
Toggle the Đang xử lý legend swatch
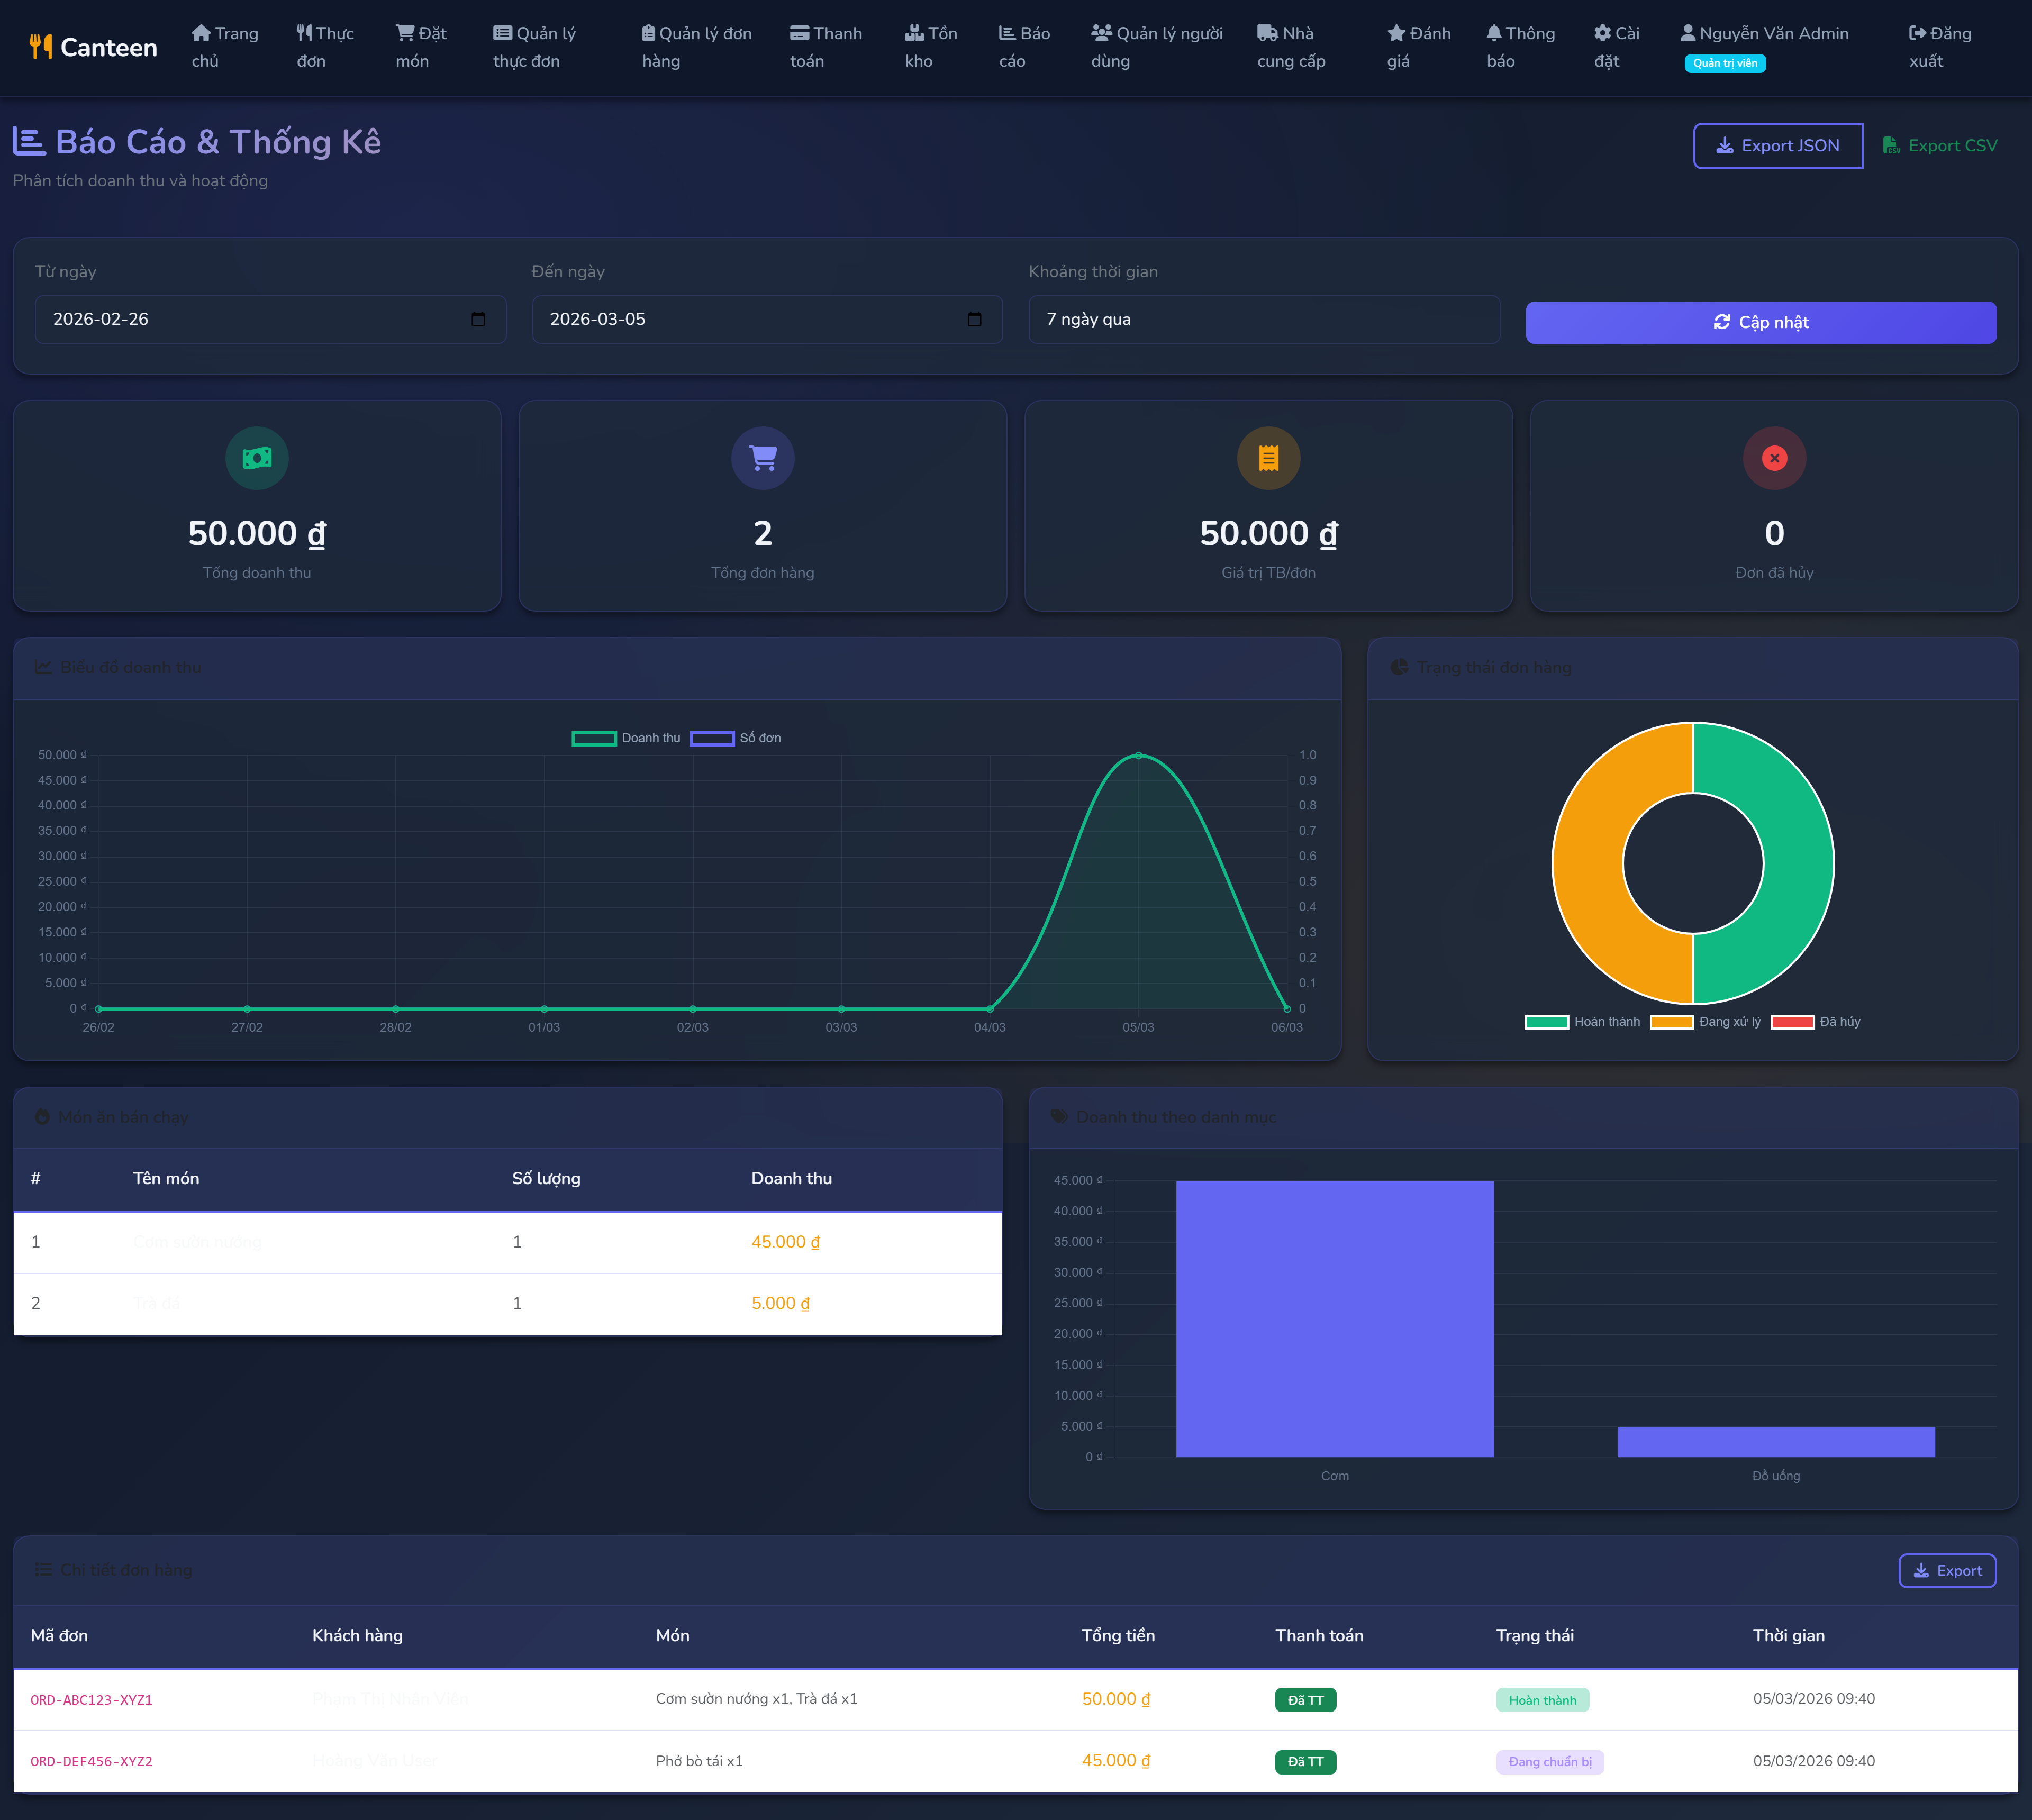pos(1672,1022)
